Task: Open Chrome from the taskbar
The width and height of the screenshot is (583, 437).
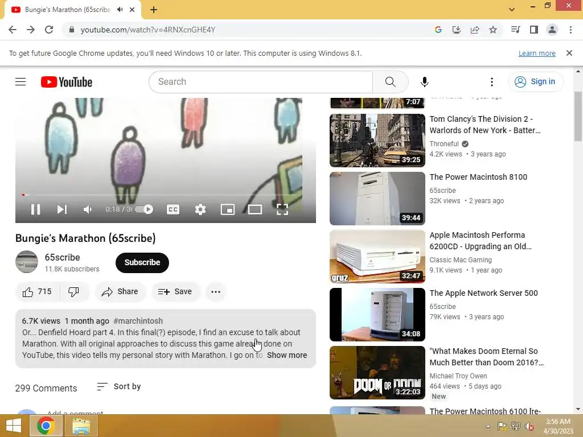Action: click(46, 426)
